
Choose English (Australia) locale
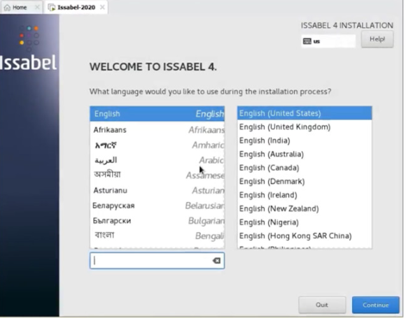(304, 154)
